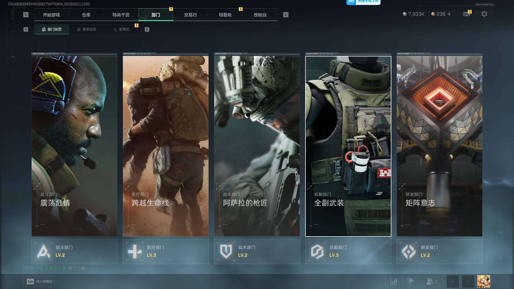
Task: Click the Tab 进入特勤处 button
Action: pyautogui.click(x=39, y=282)
